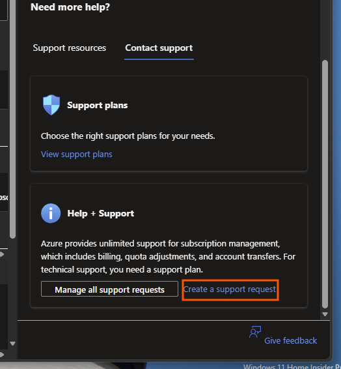Switch to the Support resources tab
The height and width of the screenshot is (369, 341).
pyautogui.click(x=69, y=48)
